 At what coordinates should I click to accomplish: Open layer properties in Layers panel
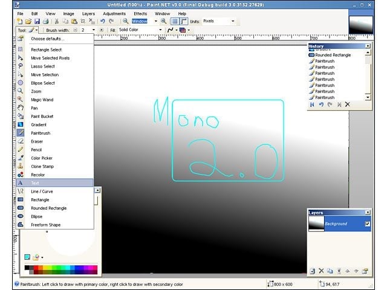pos(365,271)
